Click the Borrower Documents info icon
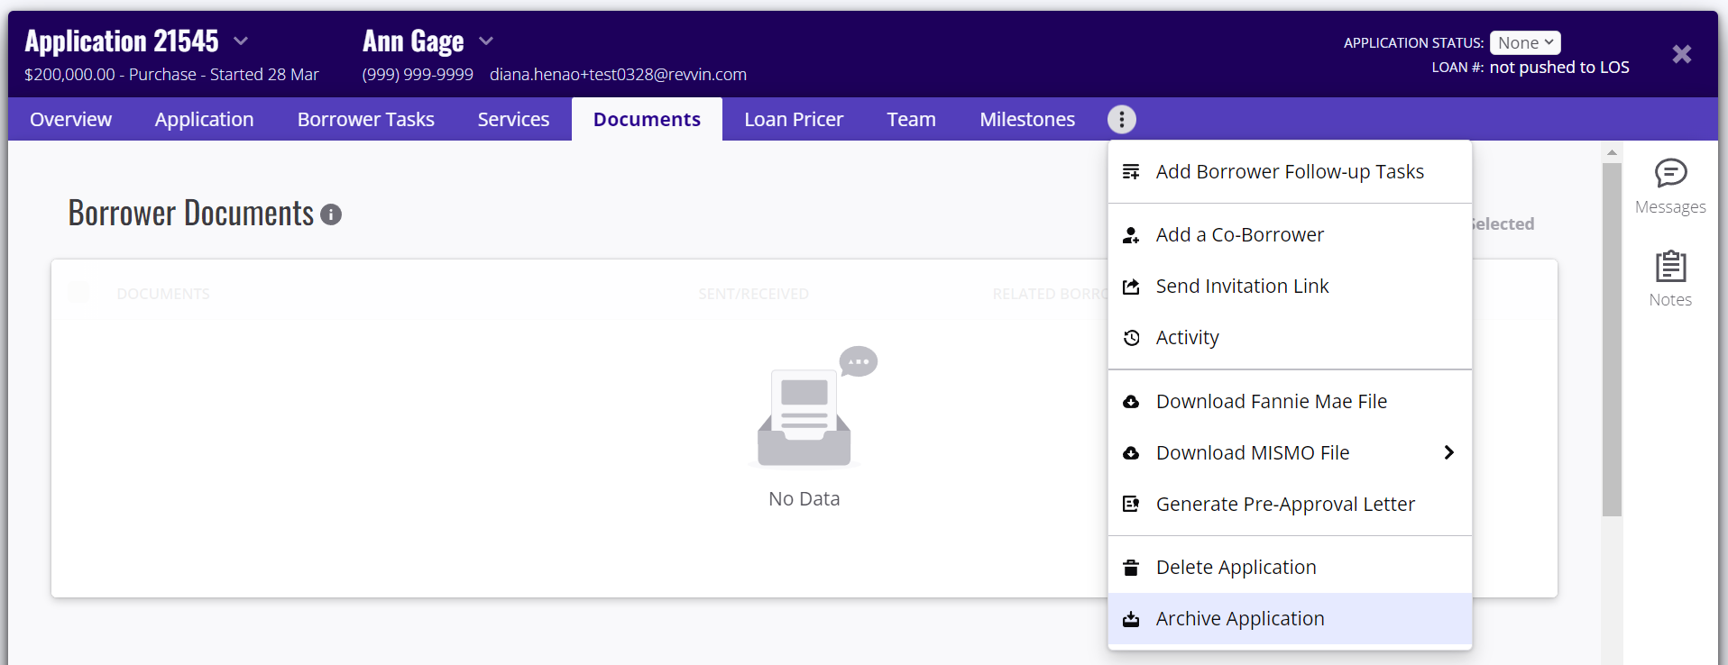 [x=331, y=214]
